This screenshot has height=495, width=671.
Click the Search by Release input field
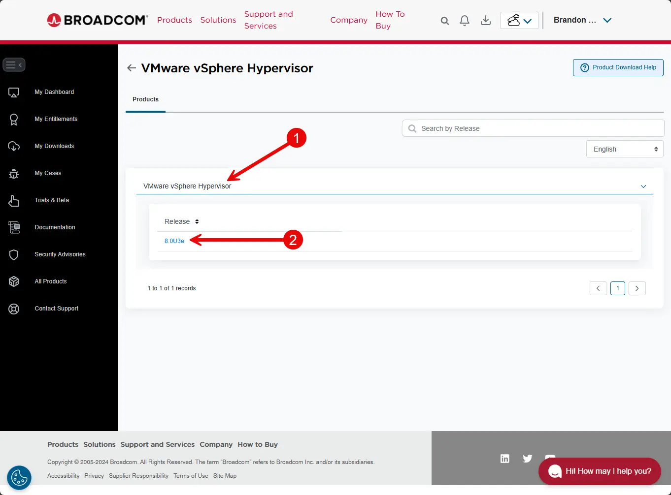pyautogui.click(x=533, y=128)
